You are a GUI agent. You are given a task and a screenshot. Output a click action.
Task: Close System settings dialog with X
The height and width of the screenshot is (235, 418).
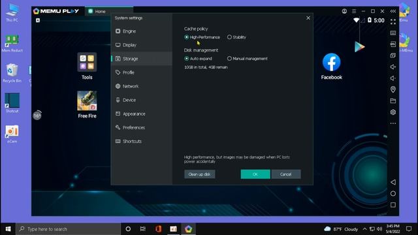point(308,18)
